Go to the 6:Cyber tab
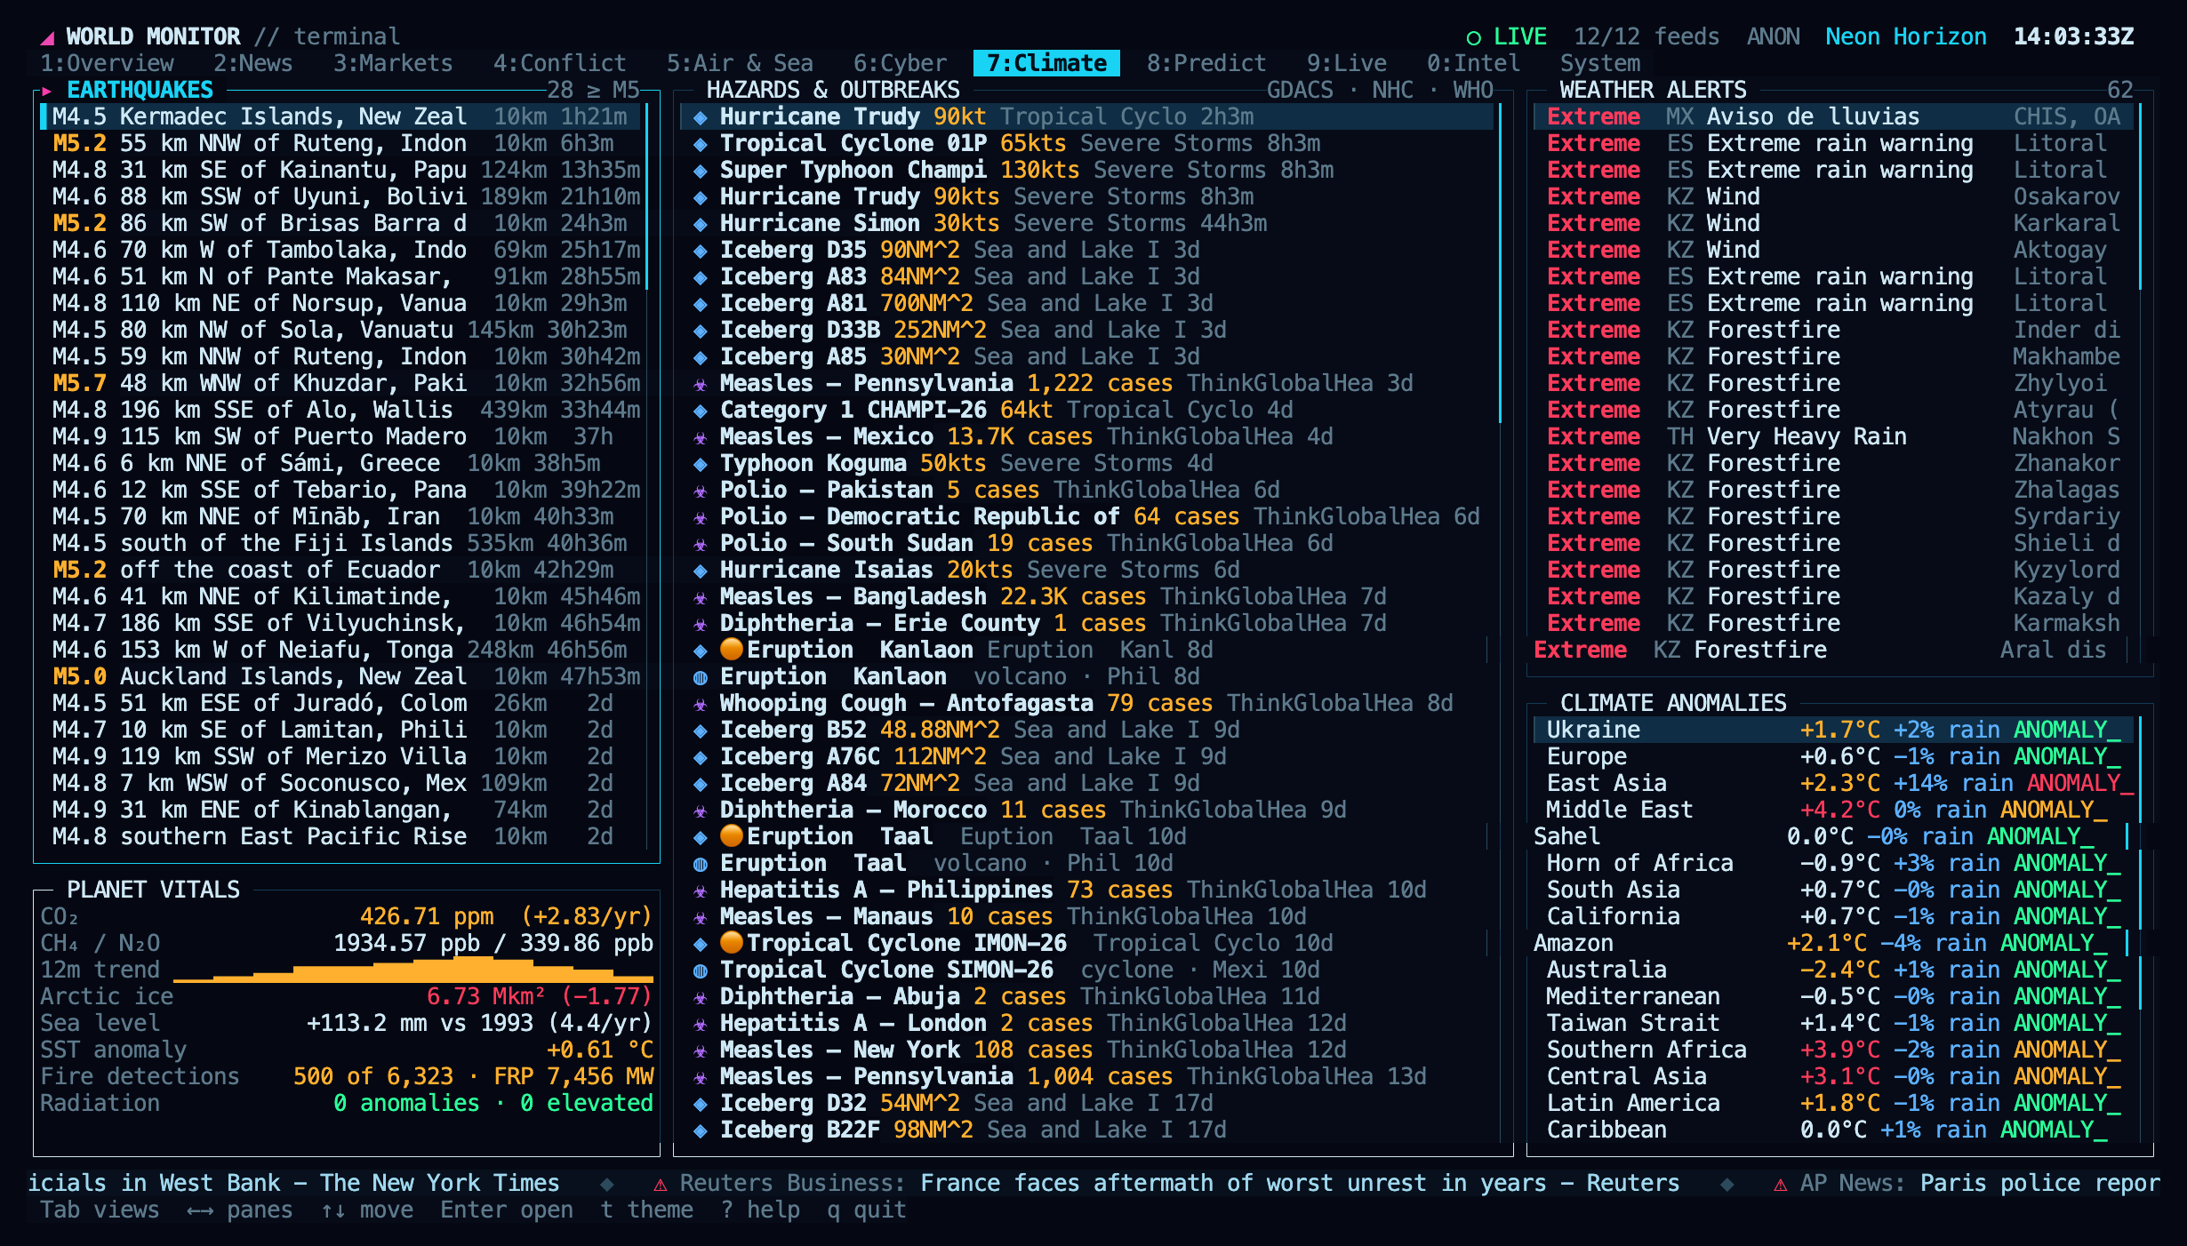Screen dimensions: 2187x1246 pyautogui.click(x=900, y=63)
